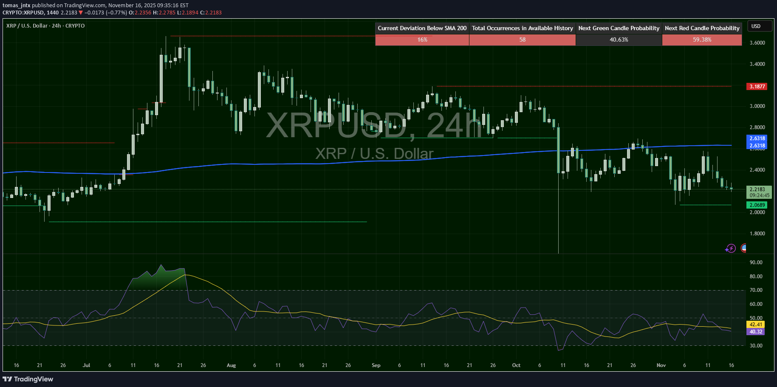Click the tomas_jntx username link

pyautogui.click(x=17, y=5)
